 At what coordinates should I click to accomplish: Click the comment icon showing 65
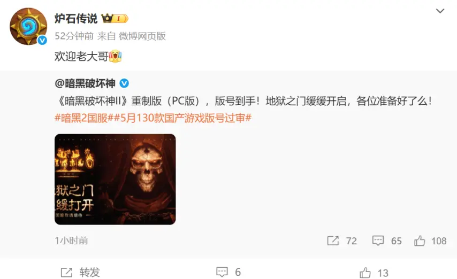click(x=378, y=241)
